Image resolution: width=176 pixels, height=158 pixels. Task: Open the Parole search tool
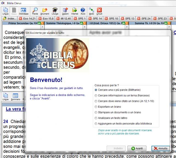(x=35, y=11)
